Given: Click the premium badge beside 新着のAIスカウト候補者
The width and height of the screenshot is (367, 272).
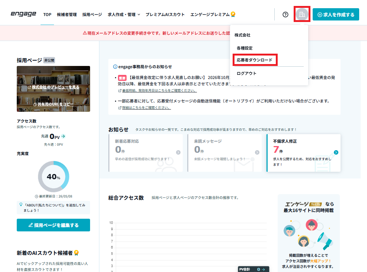Looking at the screenshot, I should (x=76, y=253).
